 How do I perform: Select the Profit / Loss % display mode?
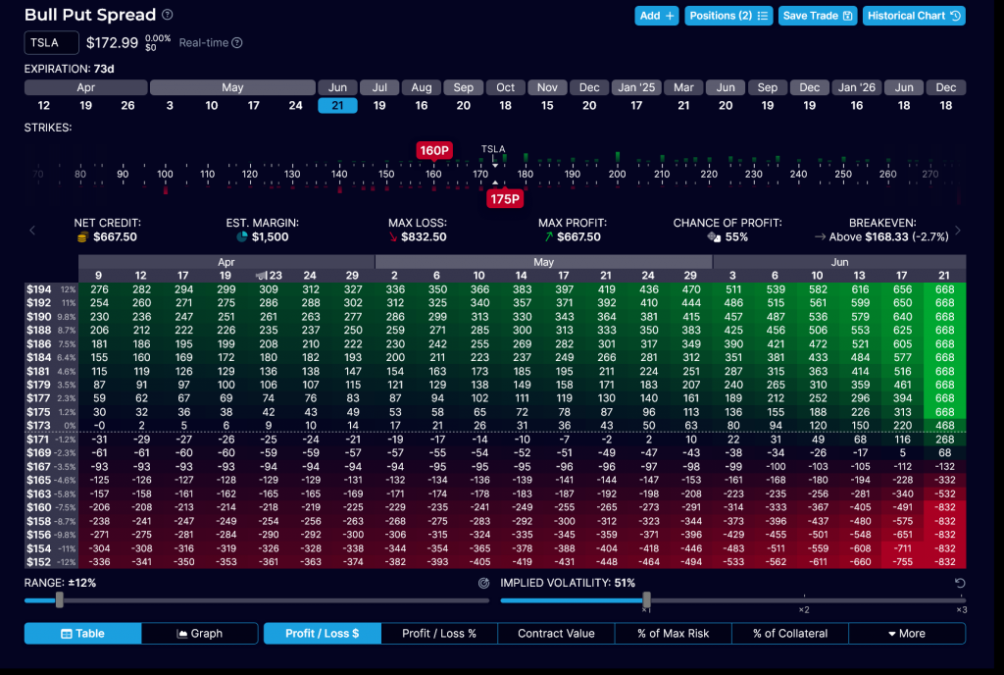click(438, 634)
